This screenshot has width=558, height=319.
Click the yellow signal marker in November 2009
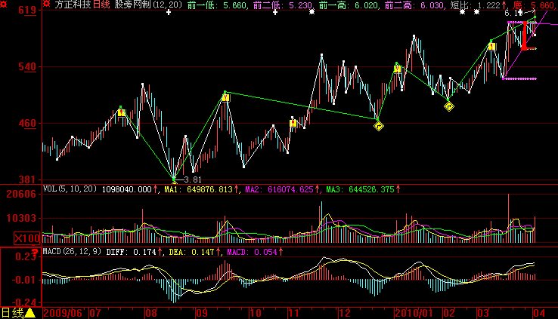tap(293, 123)
